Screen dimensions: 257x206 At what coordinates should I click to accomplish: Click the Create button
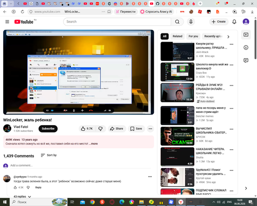pyautogui.click(x=219, y=22)
